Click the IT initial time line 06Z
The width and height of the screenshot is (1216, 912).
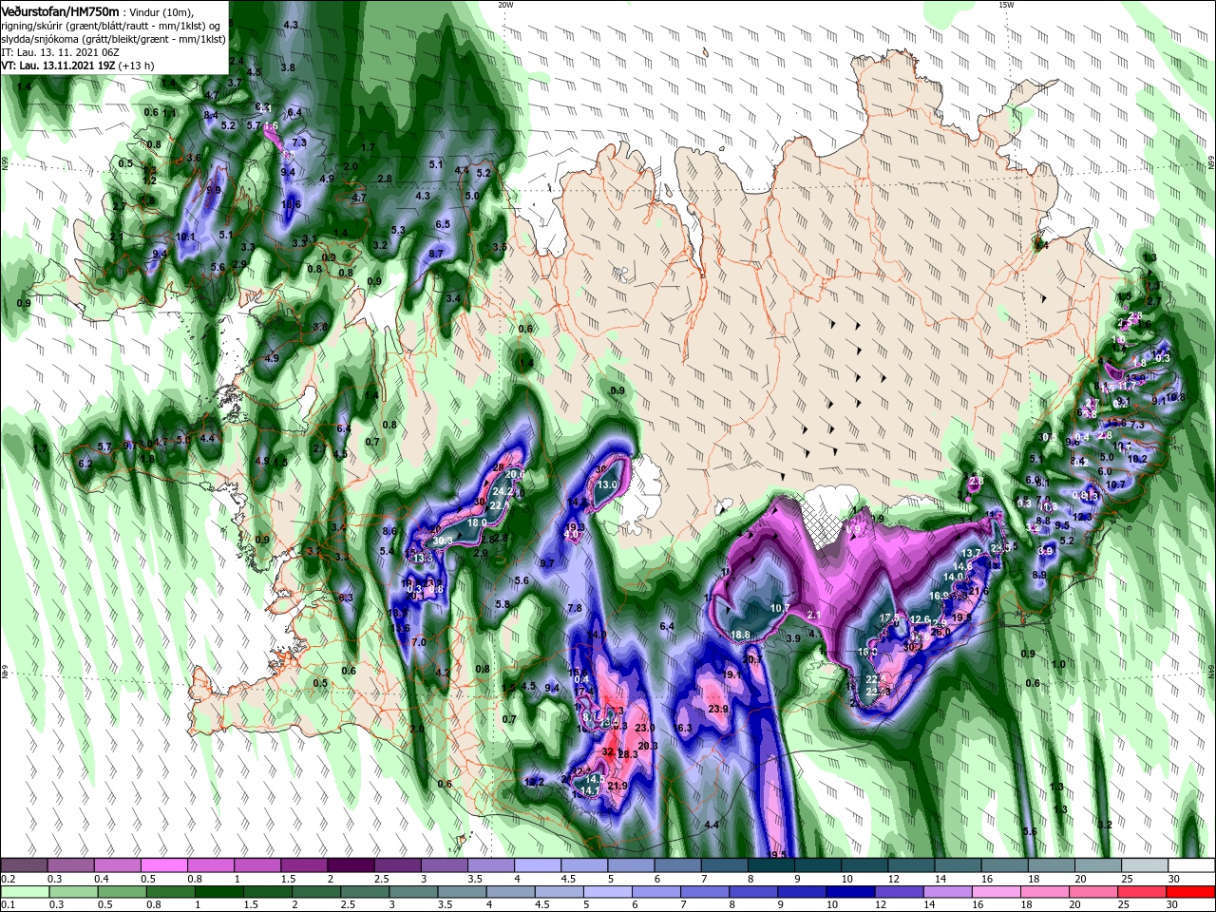click(x=59, y=52)
